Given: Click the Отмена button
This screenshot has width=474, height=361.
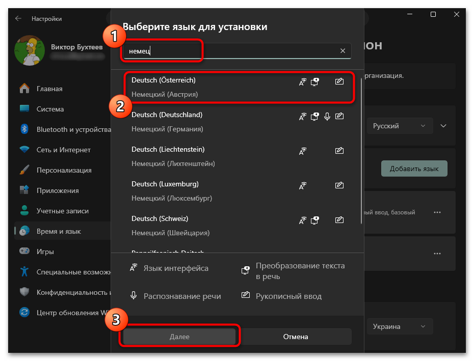Looking at the screenshot, I should point(295,337).
